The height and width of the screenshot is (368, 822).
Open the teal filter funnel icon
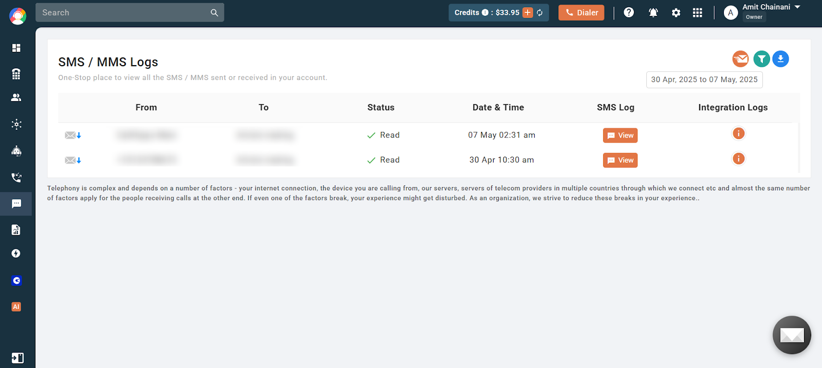point(762,59)
